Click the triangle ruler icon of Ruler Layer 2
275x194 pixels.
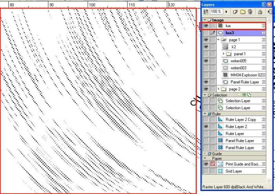[220, 126]
